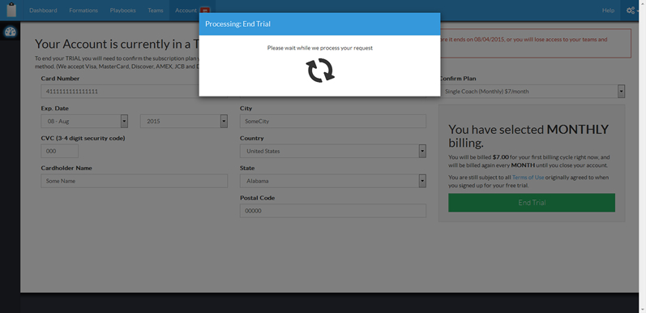The height and width of the screenshot is (313, 646).
Task: Open the Terms of Use link
Action: 528,178
